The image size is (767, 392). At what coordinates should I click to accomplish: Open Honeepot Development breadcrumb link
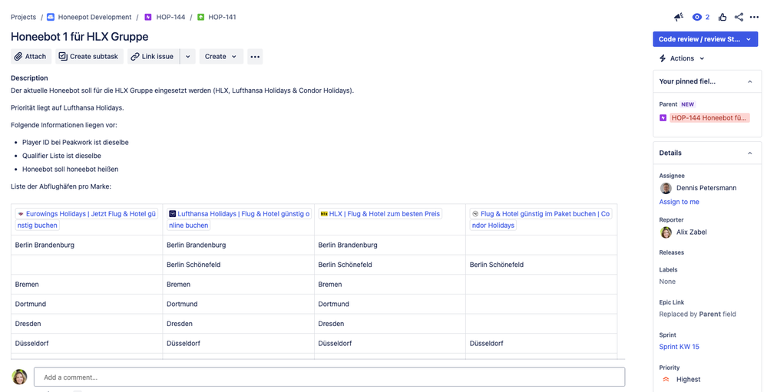94,17
